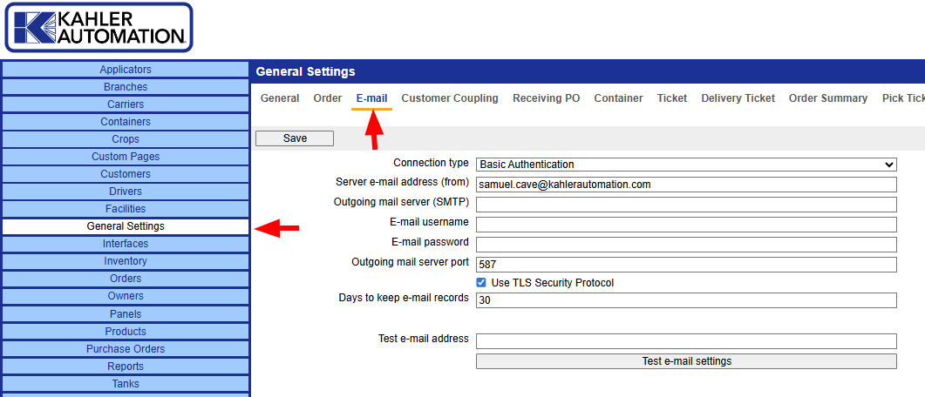Click the Outgoing mail server (SMTP) field
This screenshot has width=925, height=397.
point(686,205)
